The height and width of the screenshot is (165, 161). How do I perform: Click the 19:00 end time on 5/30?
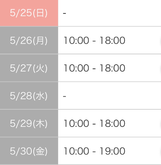click(x=112, y=151)
